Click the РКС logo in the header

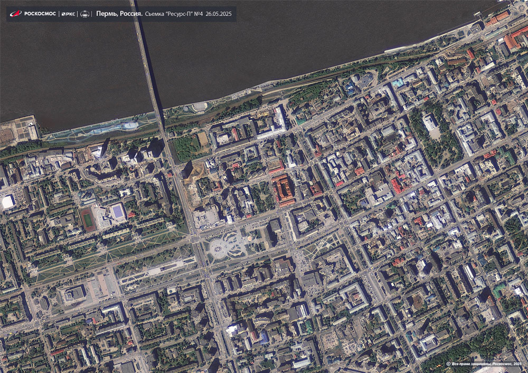[x=69, y=14]
